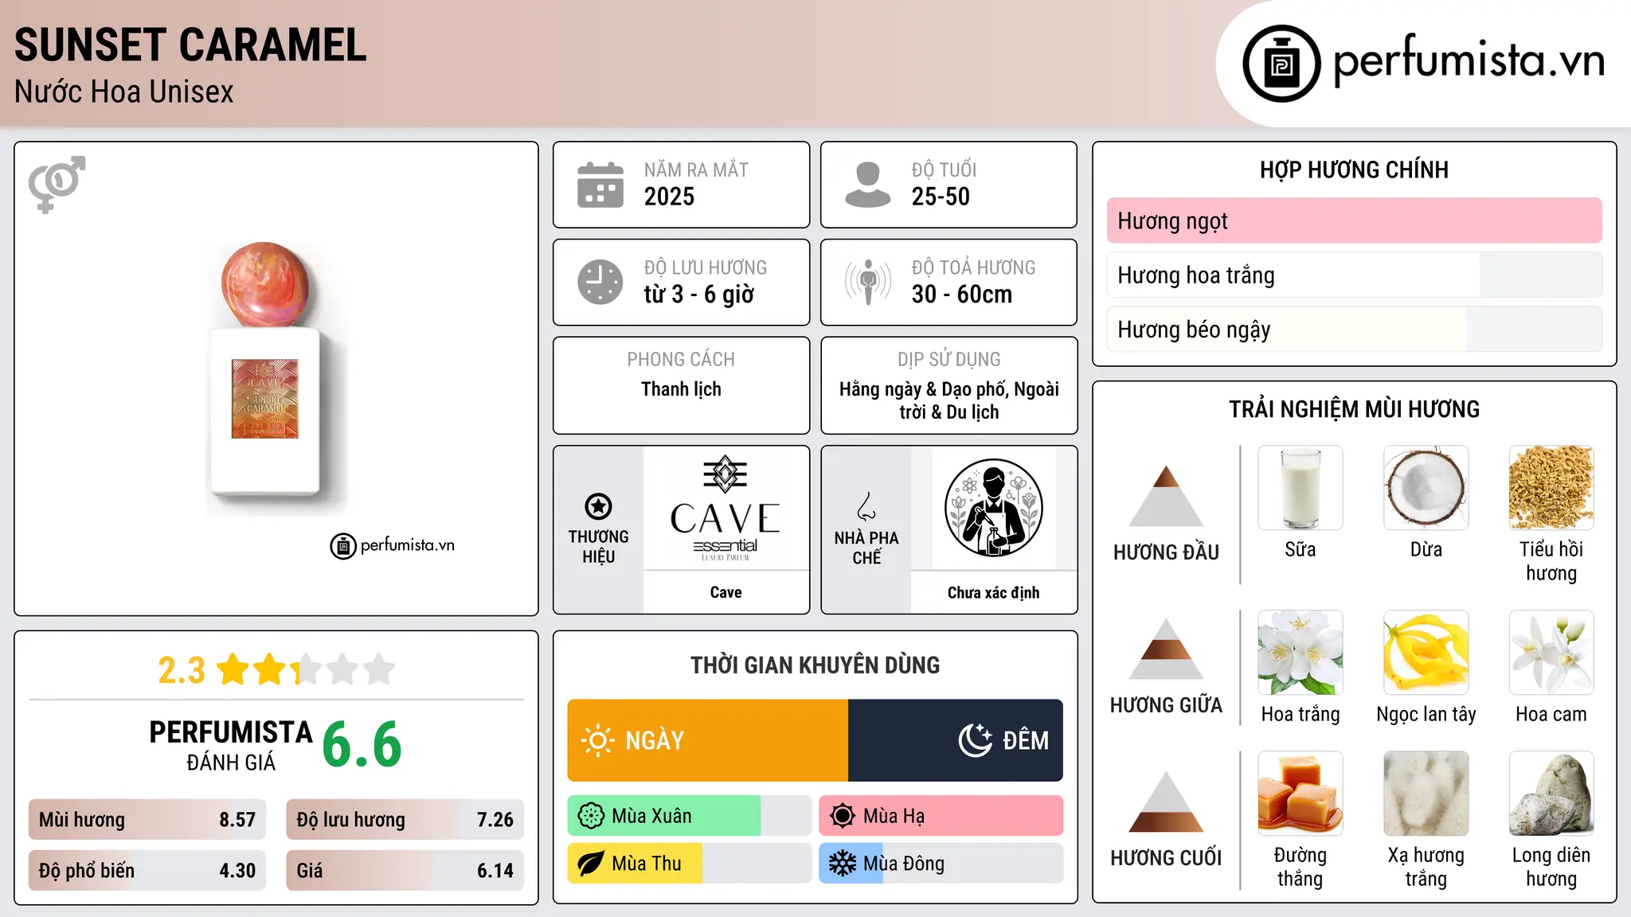Open the Sữa note thumbnail

(1300, 488)
